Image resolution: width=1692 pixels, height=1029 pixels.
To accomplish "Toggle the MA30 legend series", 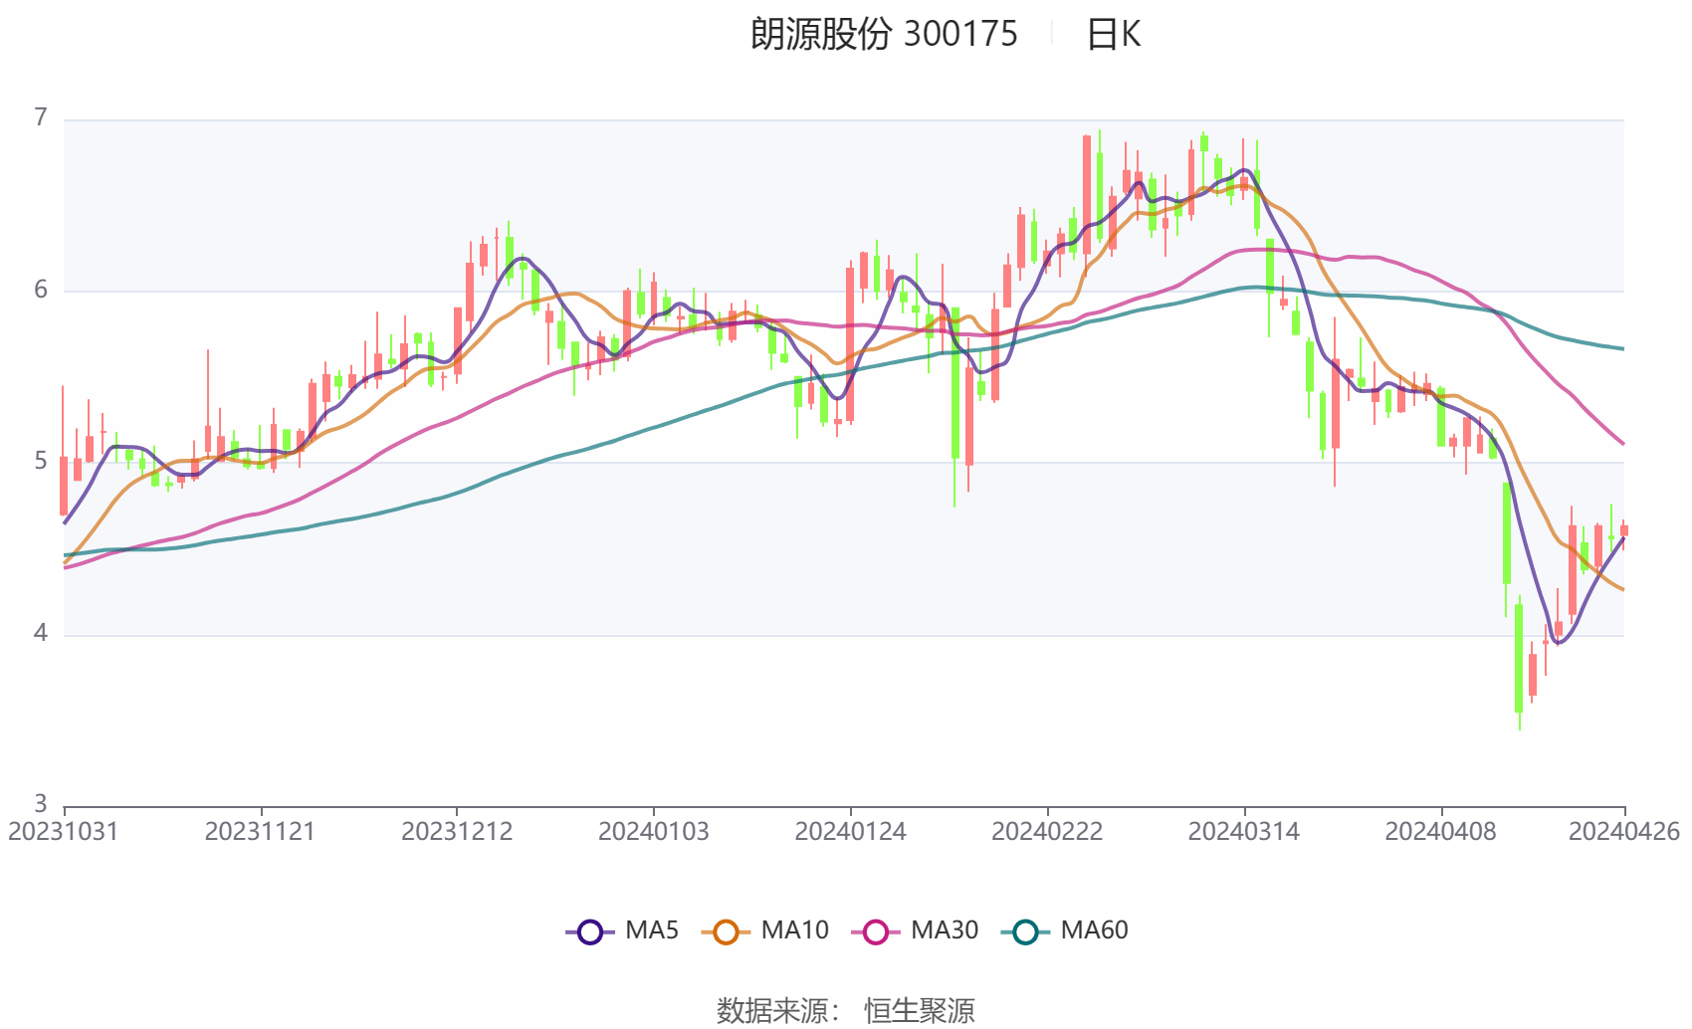I will click(915, 931).
